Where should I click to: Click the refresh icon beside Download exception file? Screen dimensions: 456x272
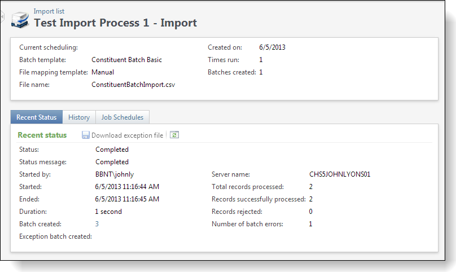tap(174, 135)
